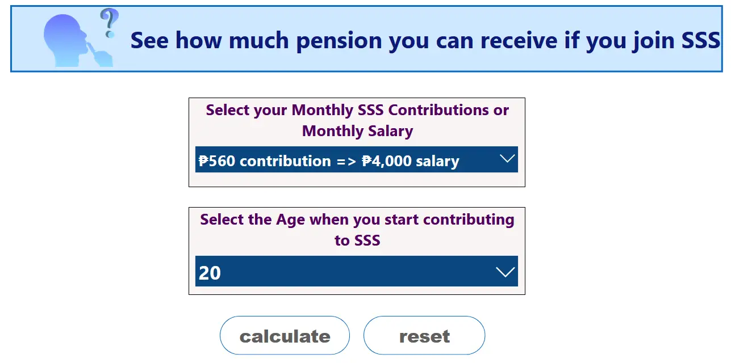Click the calculate button

click(x=285, y=335)
